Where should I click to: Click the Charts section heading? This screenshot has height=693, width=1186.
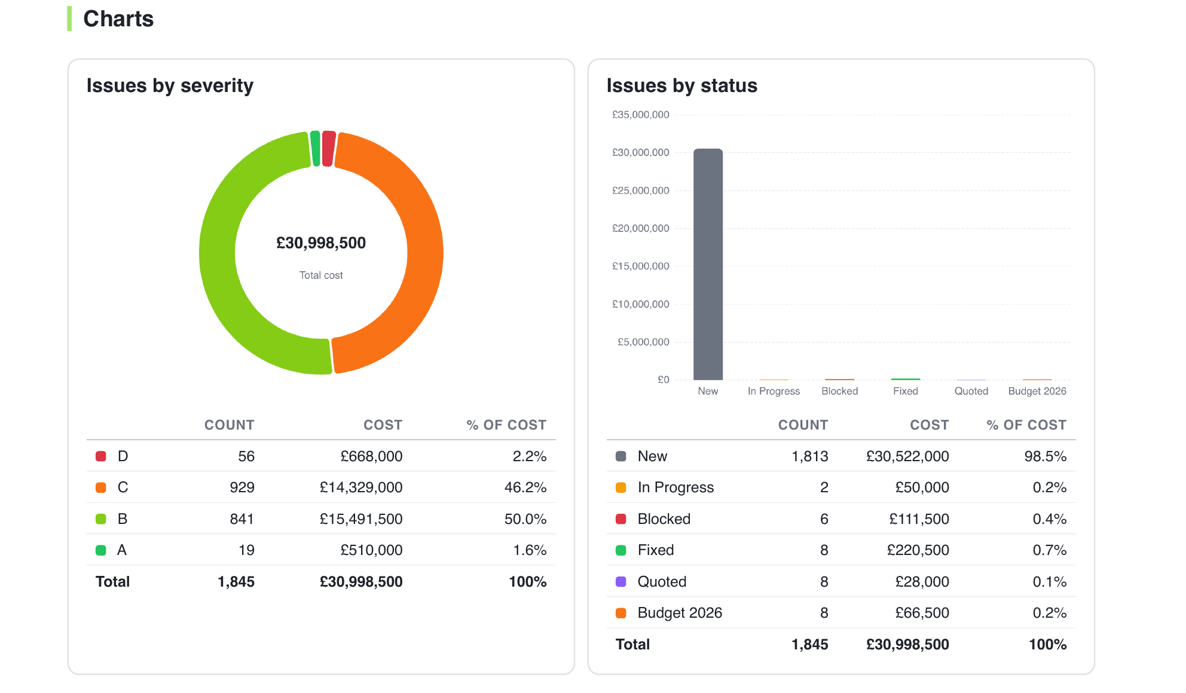point(118,19)
